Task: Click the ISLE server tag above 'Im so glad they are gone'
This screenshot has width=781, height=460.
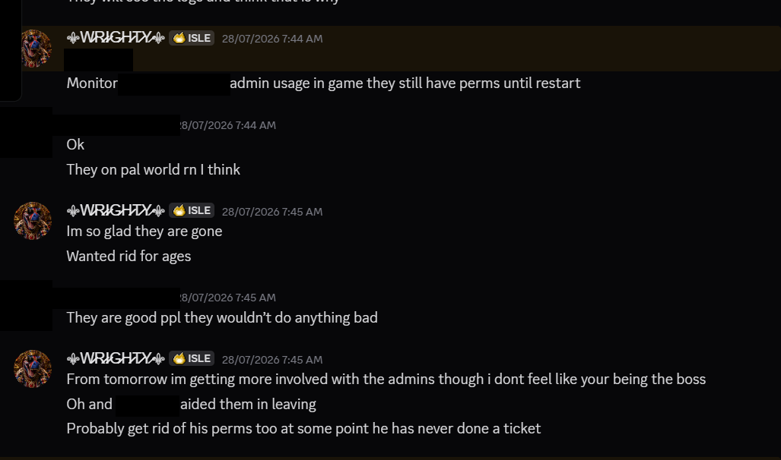Action: (x=192, y=210)
